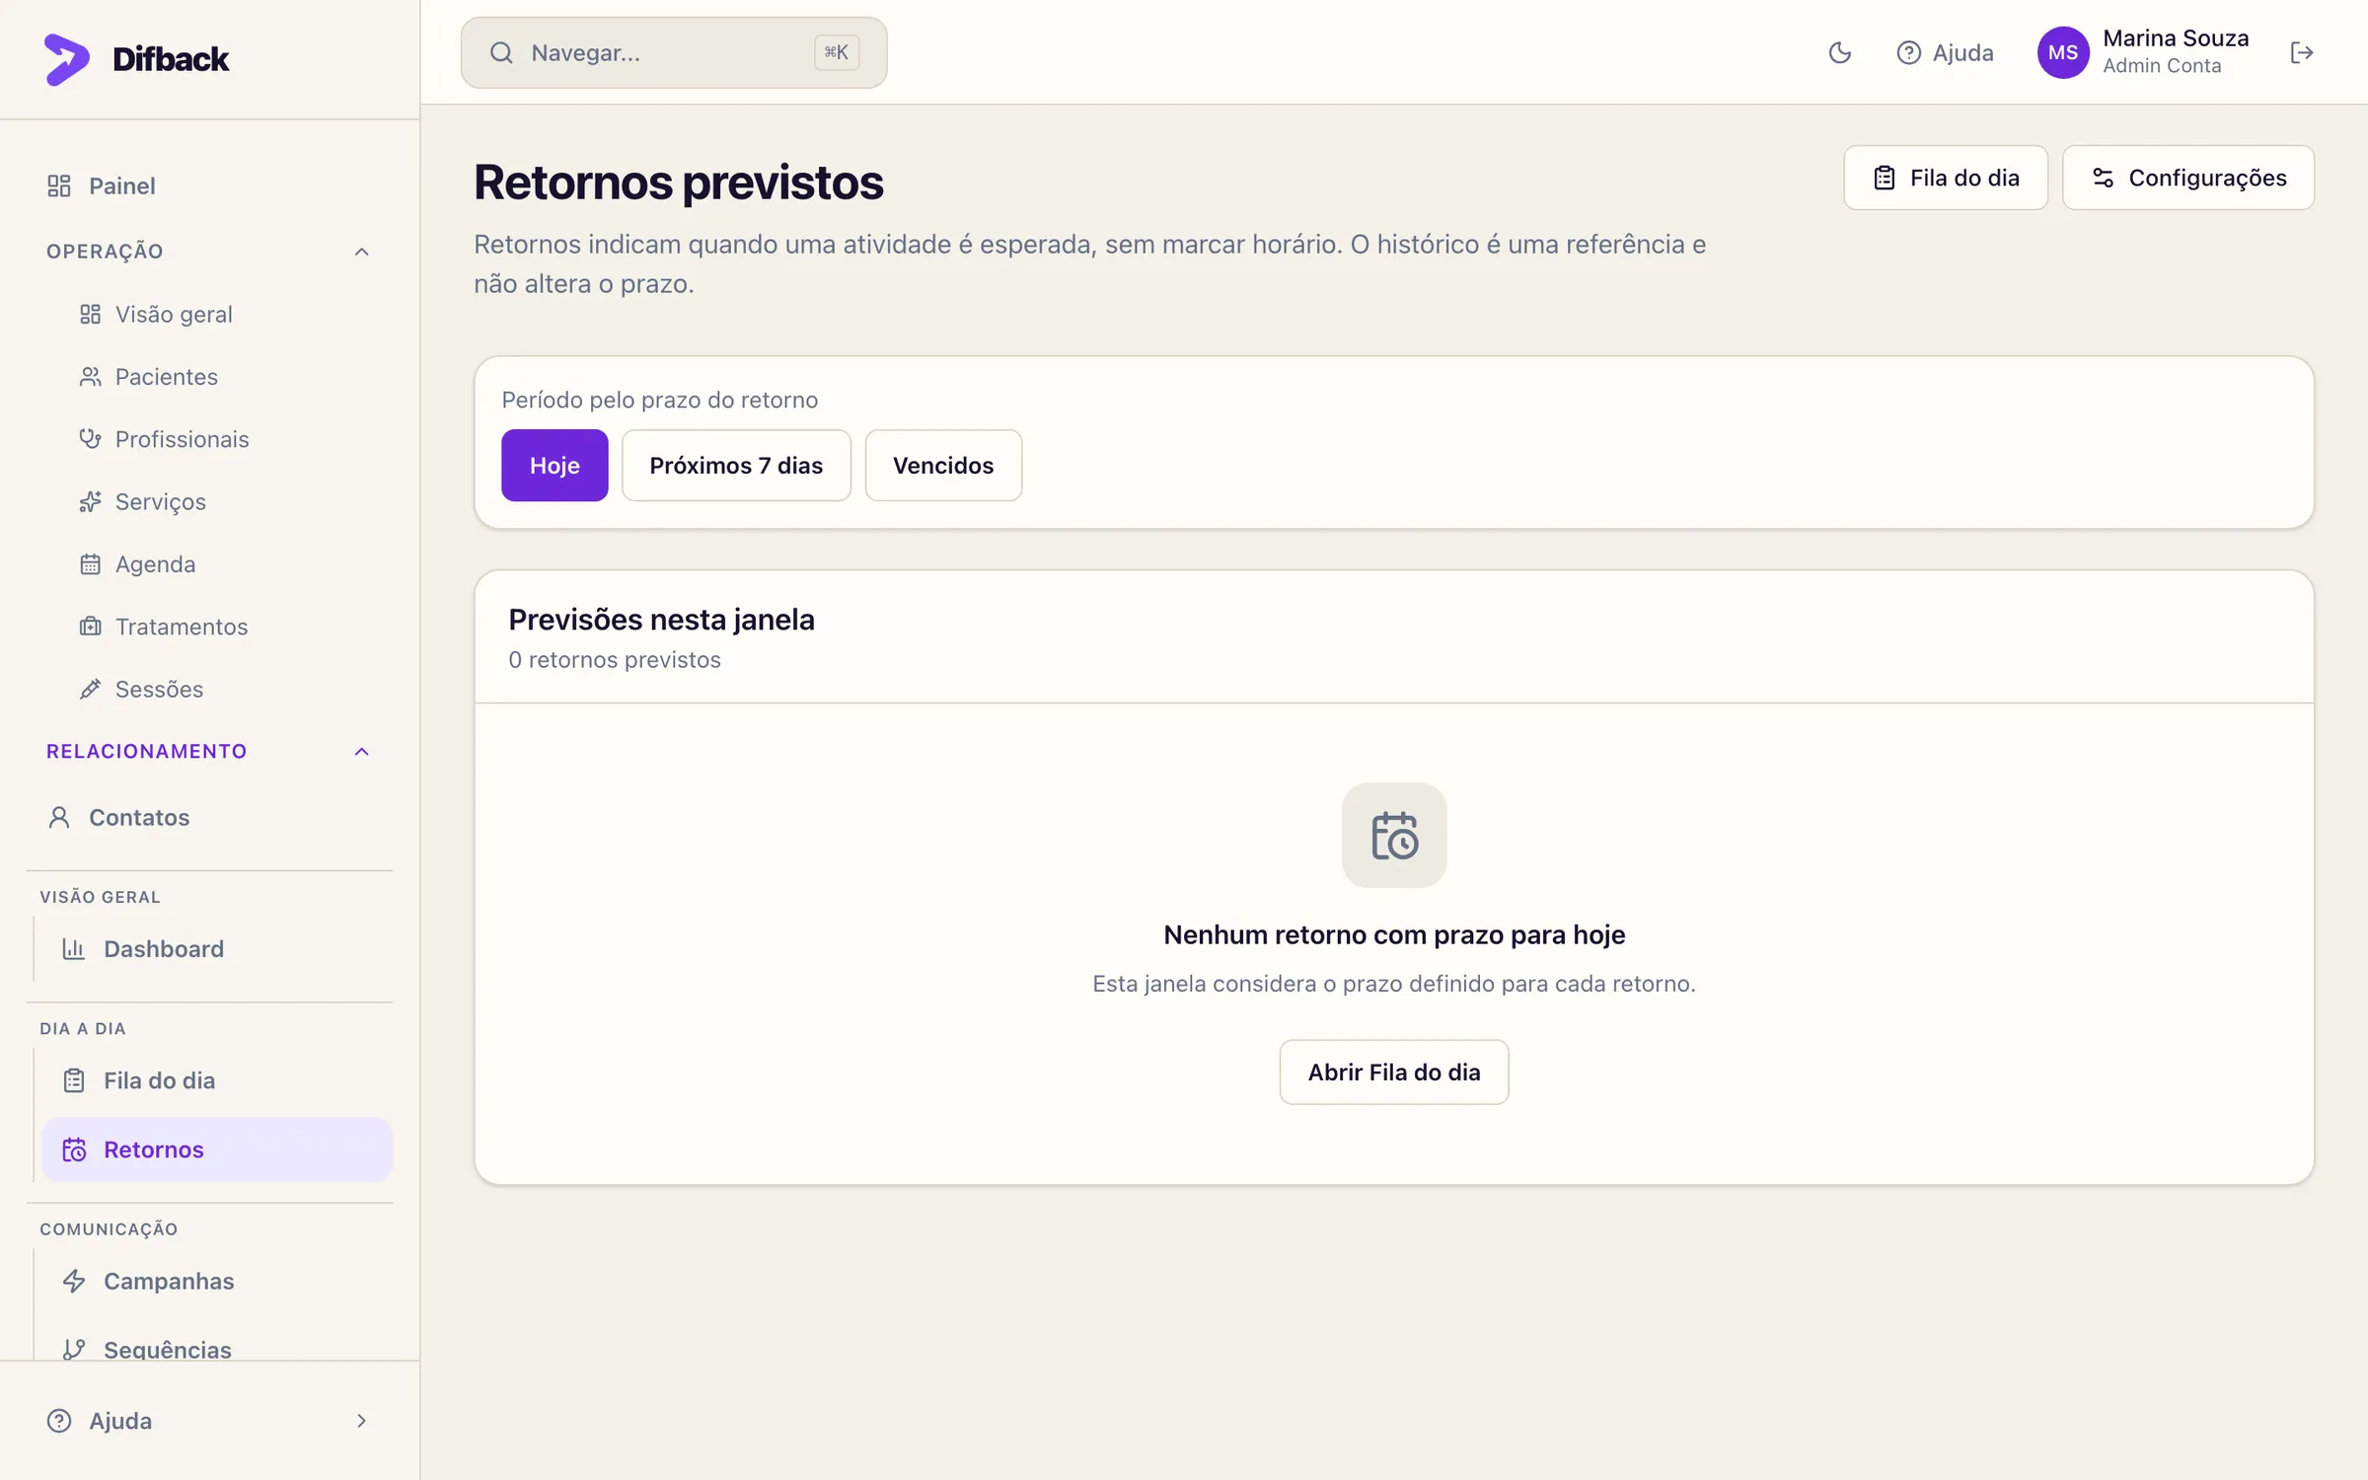Click the Contatos person icon
The image size is (2368, 1480).
59,817
